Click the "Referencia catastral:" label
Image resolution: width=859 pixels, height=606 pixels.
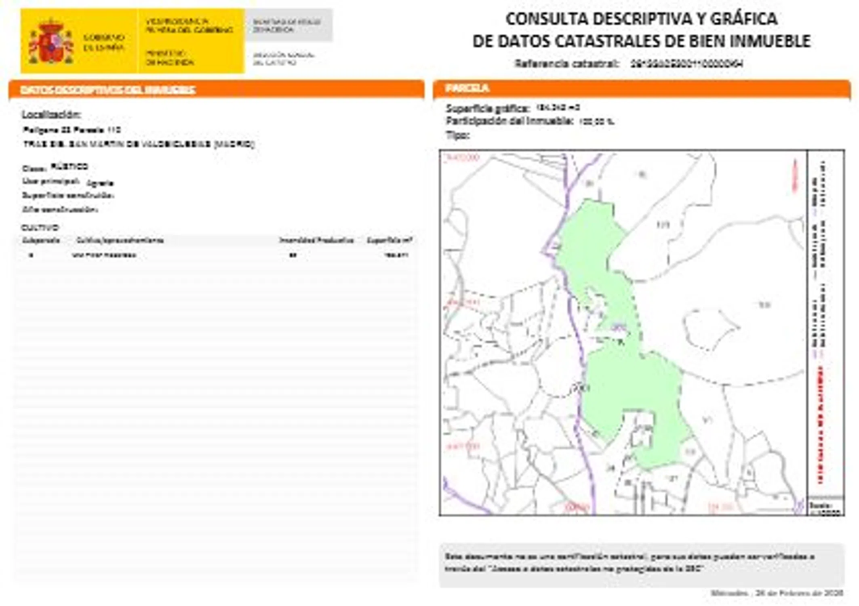point(566,63)
